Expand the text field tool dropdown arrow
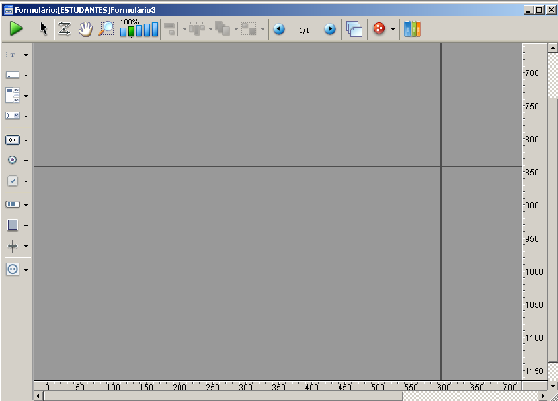This screenshot has height=401, width=558. pyautogui.click(x=26, y=76)
